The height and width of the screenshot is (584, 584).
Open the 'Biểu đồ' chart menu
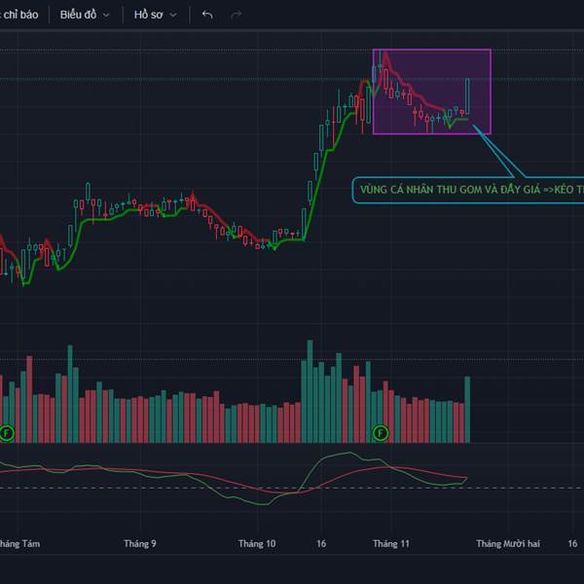click(x=85, y=15)
